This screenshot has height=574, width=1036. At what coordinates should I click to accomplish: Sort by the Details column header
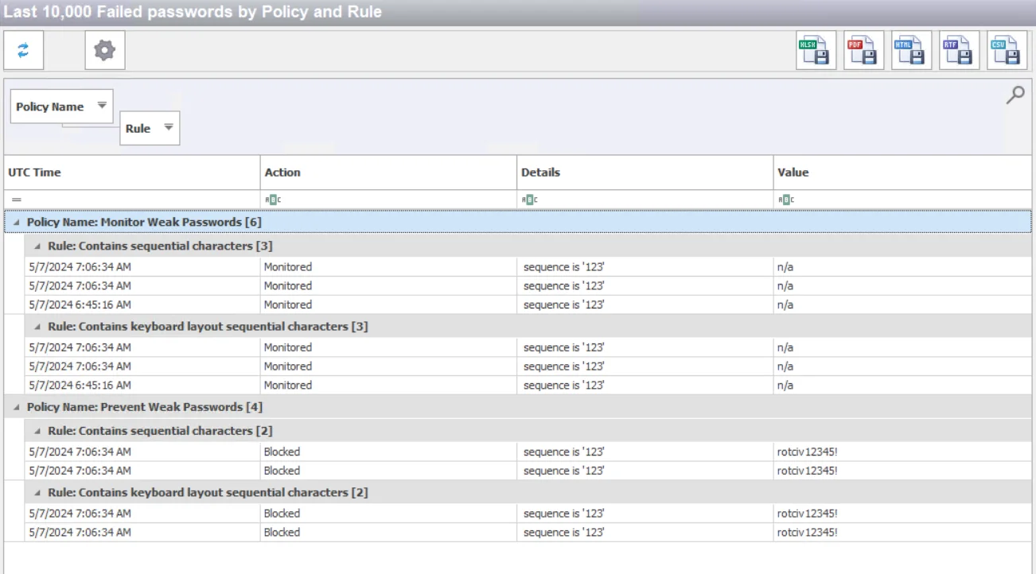645,173
